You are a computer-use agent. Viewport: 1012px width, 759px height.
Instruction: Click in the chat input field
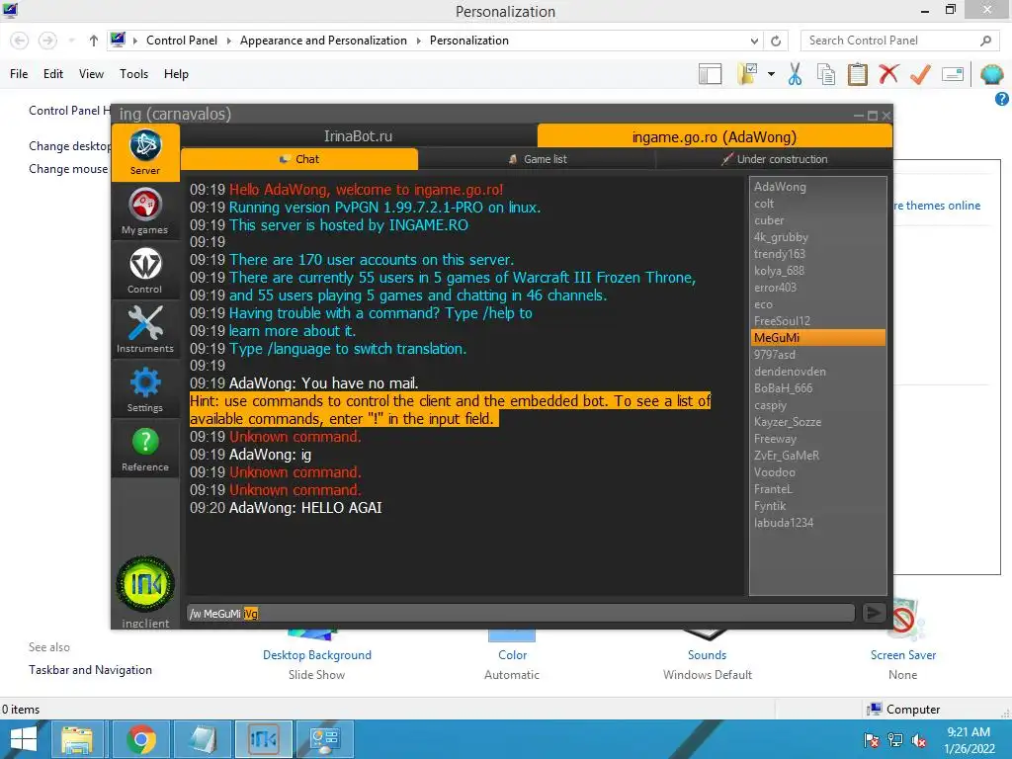[520, 613]
